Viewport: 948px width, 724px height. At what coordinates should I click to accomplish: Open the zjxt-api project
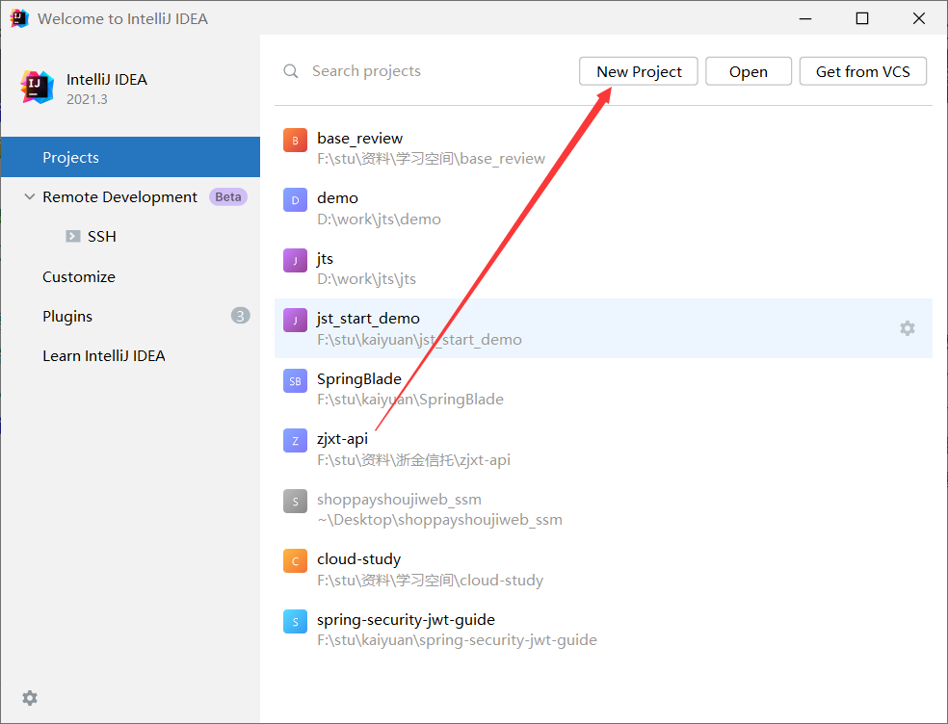[343, 439]
